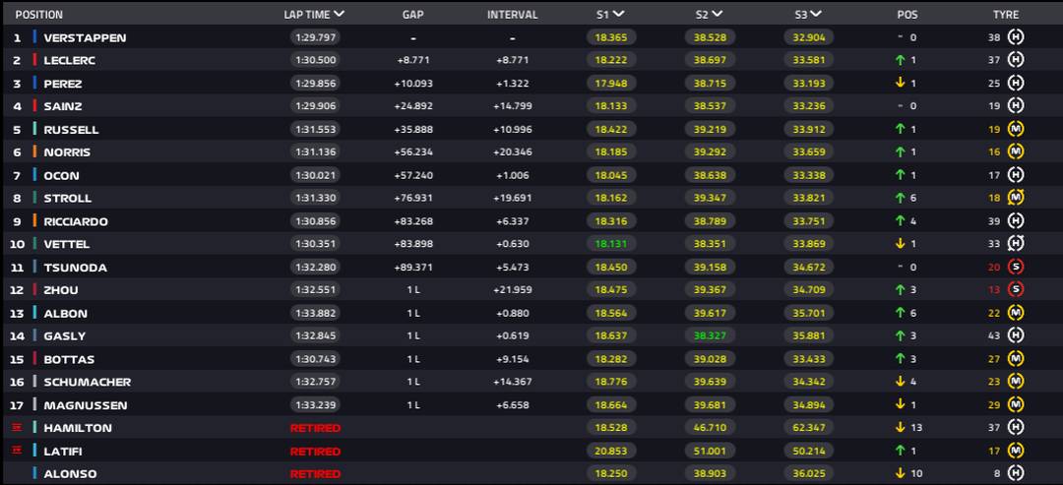The height and width of the screenshot is (485, 1063).
Task: Click Ricciardo's lap time 1:30.856
Action: (315, 220)
